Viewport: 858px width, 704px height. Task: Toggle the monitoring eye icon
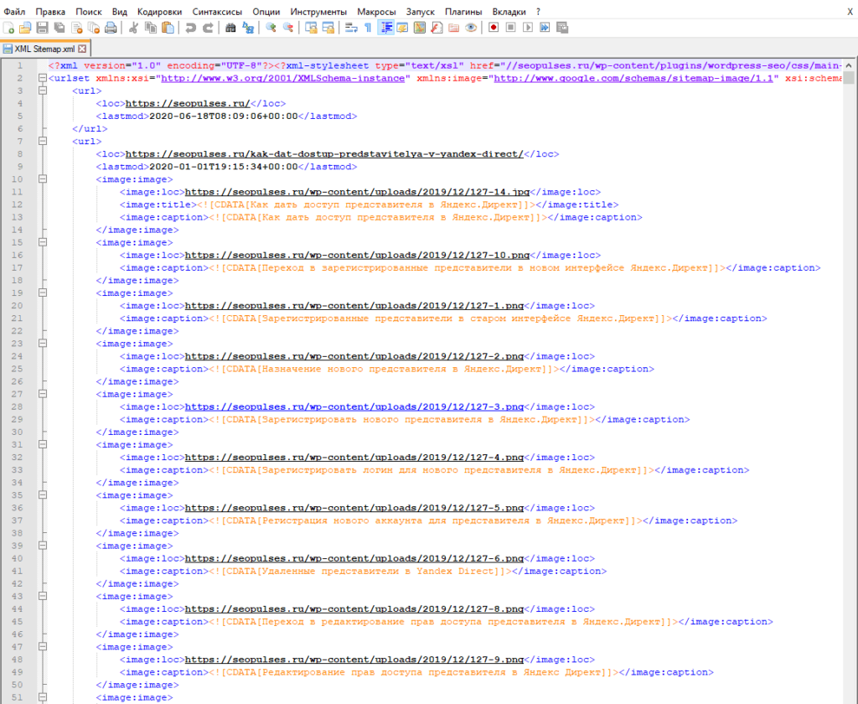pyautogui.click(x=471, y=28)
